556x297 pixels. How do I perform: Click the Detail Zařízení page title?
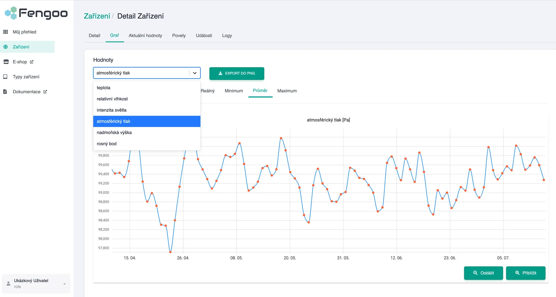tap(141, 16)
